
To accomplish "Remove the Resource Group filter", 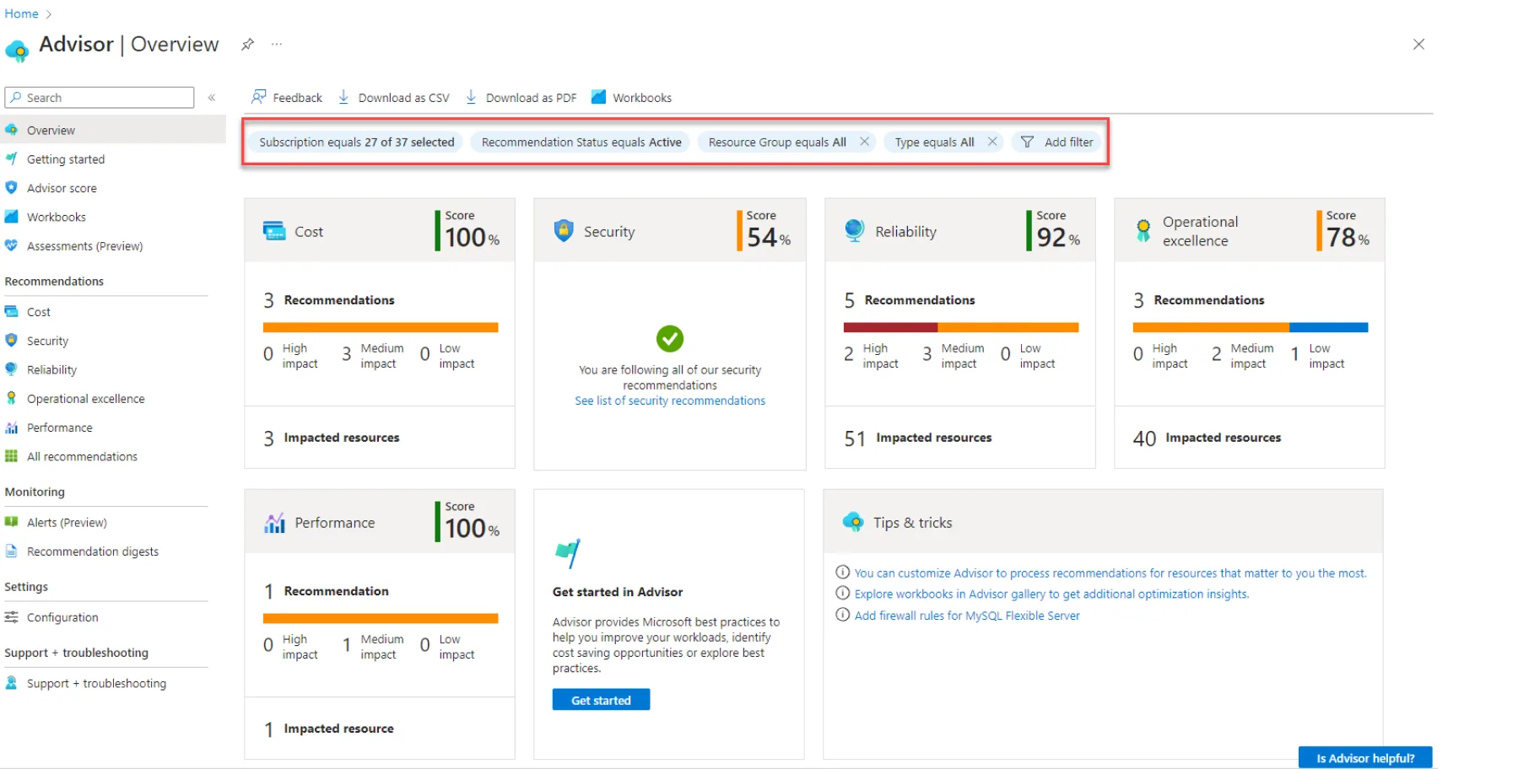I will click(864, 142).
